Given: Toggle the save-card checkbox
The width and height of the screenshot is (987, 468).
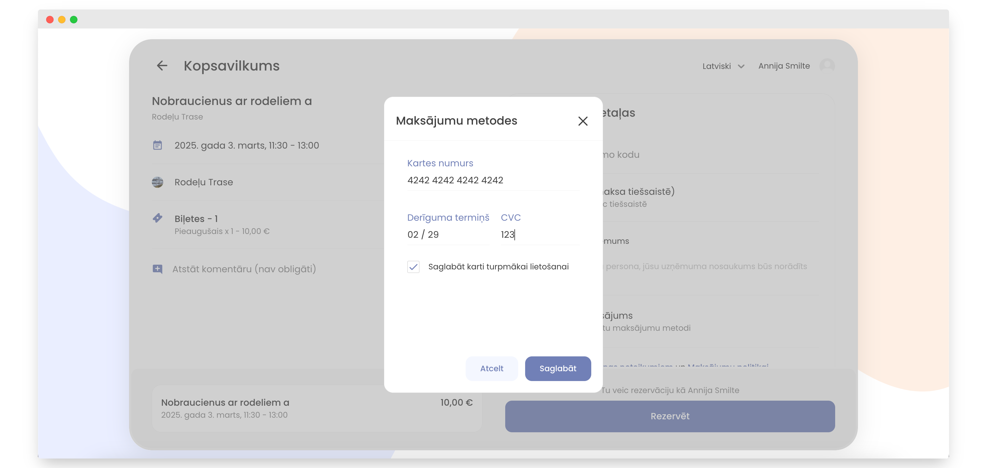Looking at the screenshot, I should (413, 267).
